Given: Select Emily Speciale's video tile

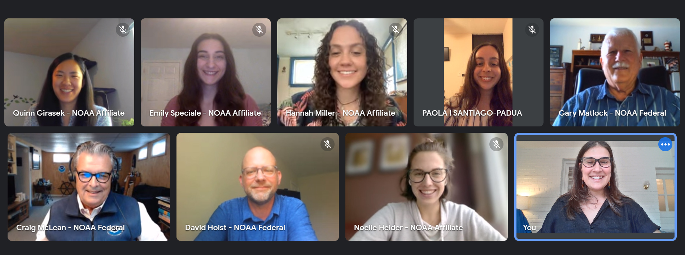Looking at the screenshot, I should coord(206,72).
